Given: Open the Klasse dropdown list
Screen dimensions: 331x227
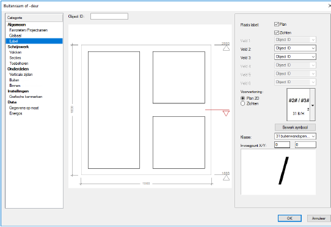Looking at the screenshot, I should [295, 136].
